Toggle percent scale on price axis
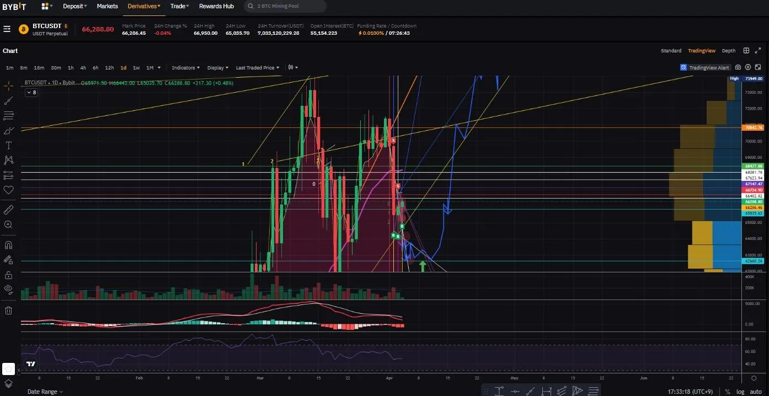The image size is (769, 396). (x=728, y=392)
